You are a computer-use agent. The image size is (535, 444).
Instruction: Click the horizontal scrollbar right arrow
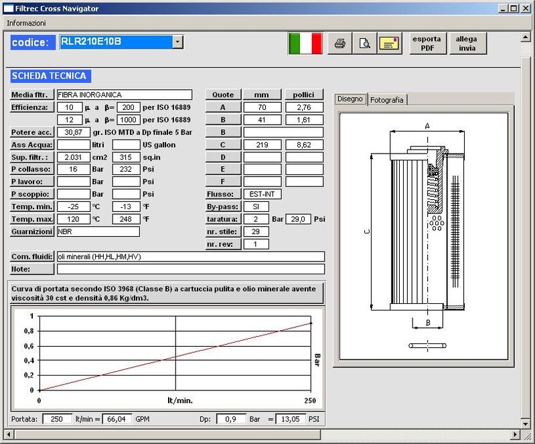(515, 435)
